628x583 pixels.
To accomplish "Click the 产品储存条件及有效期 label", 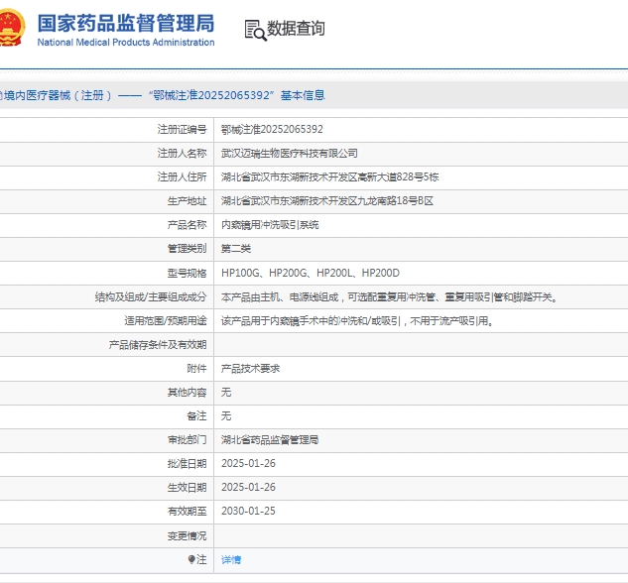I will 158,344.
